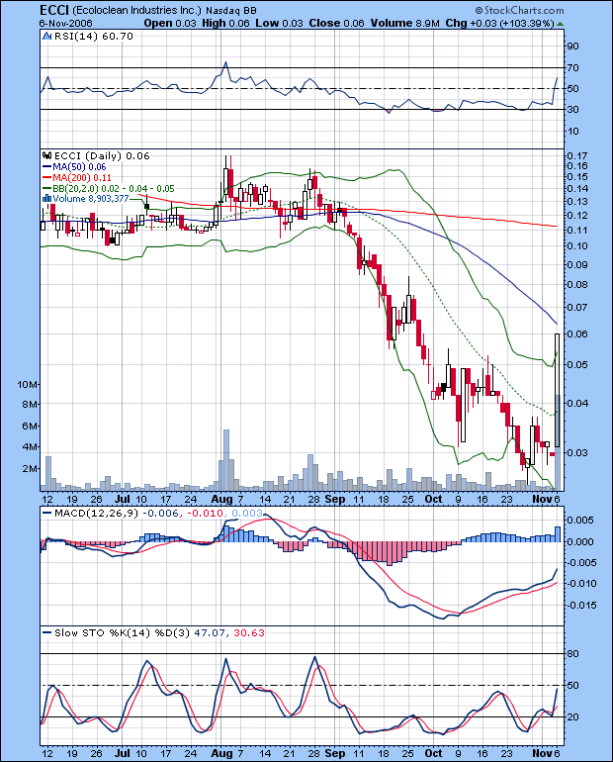Click the Nasdaq BB exchange label
The image size is (613, 762).
[231, 10]
